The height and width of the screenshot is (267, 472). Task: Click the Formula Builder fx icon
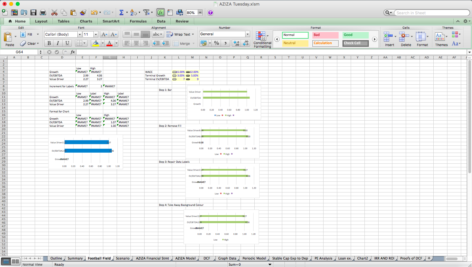click(x=160, y=12)
